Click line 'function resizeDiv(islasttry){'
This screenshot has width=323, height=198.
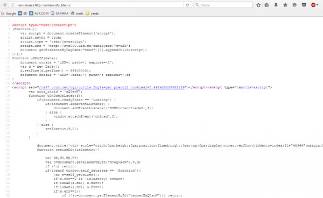click(x=68, y=150)
